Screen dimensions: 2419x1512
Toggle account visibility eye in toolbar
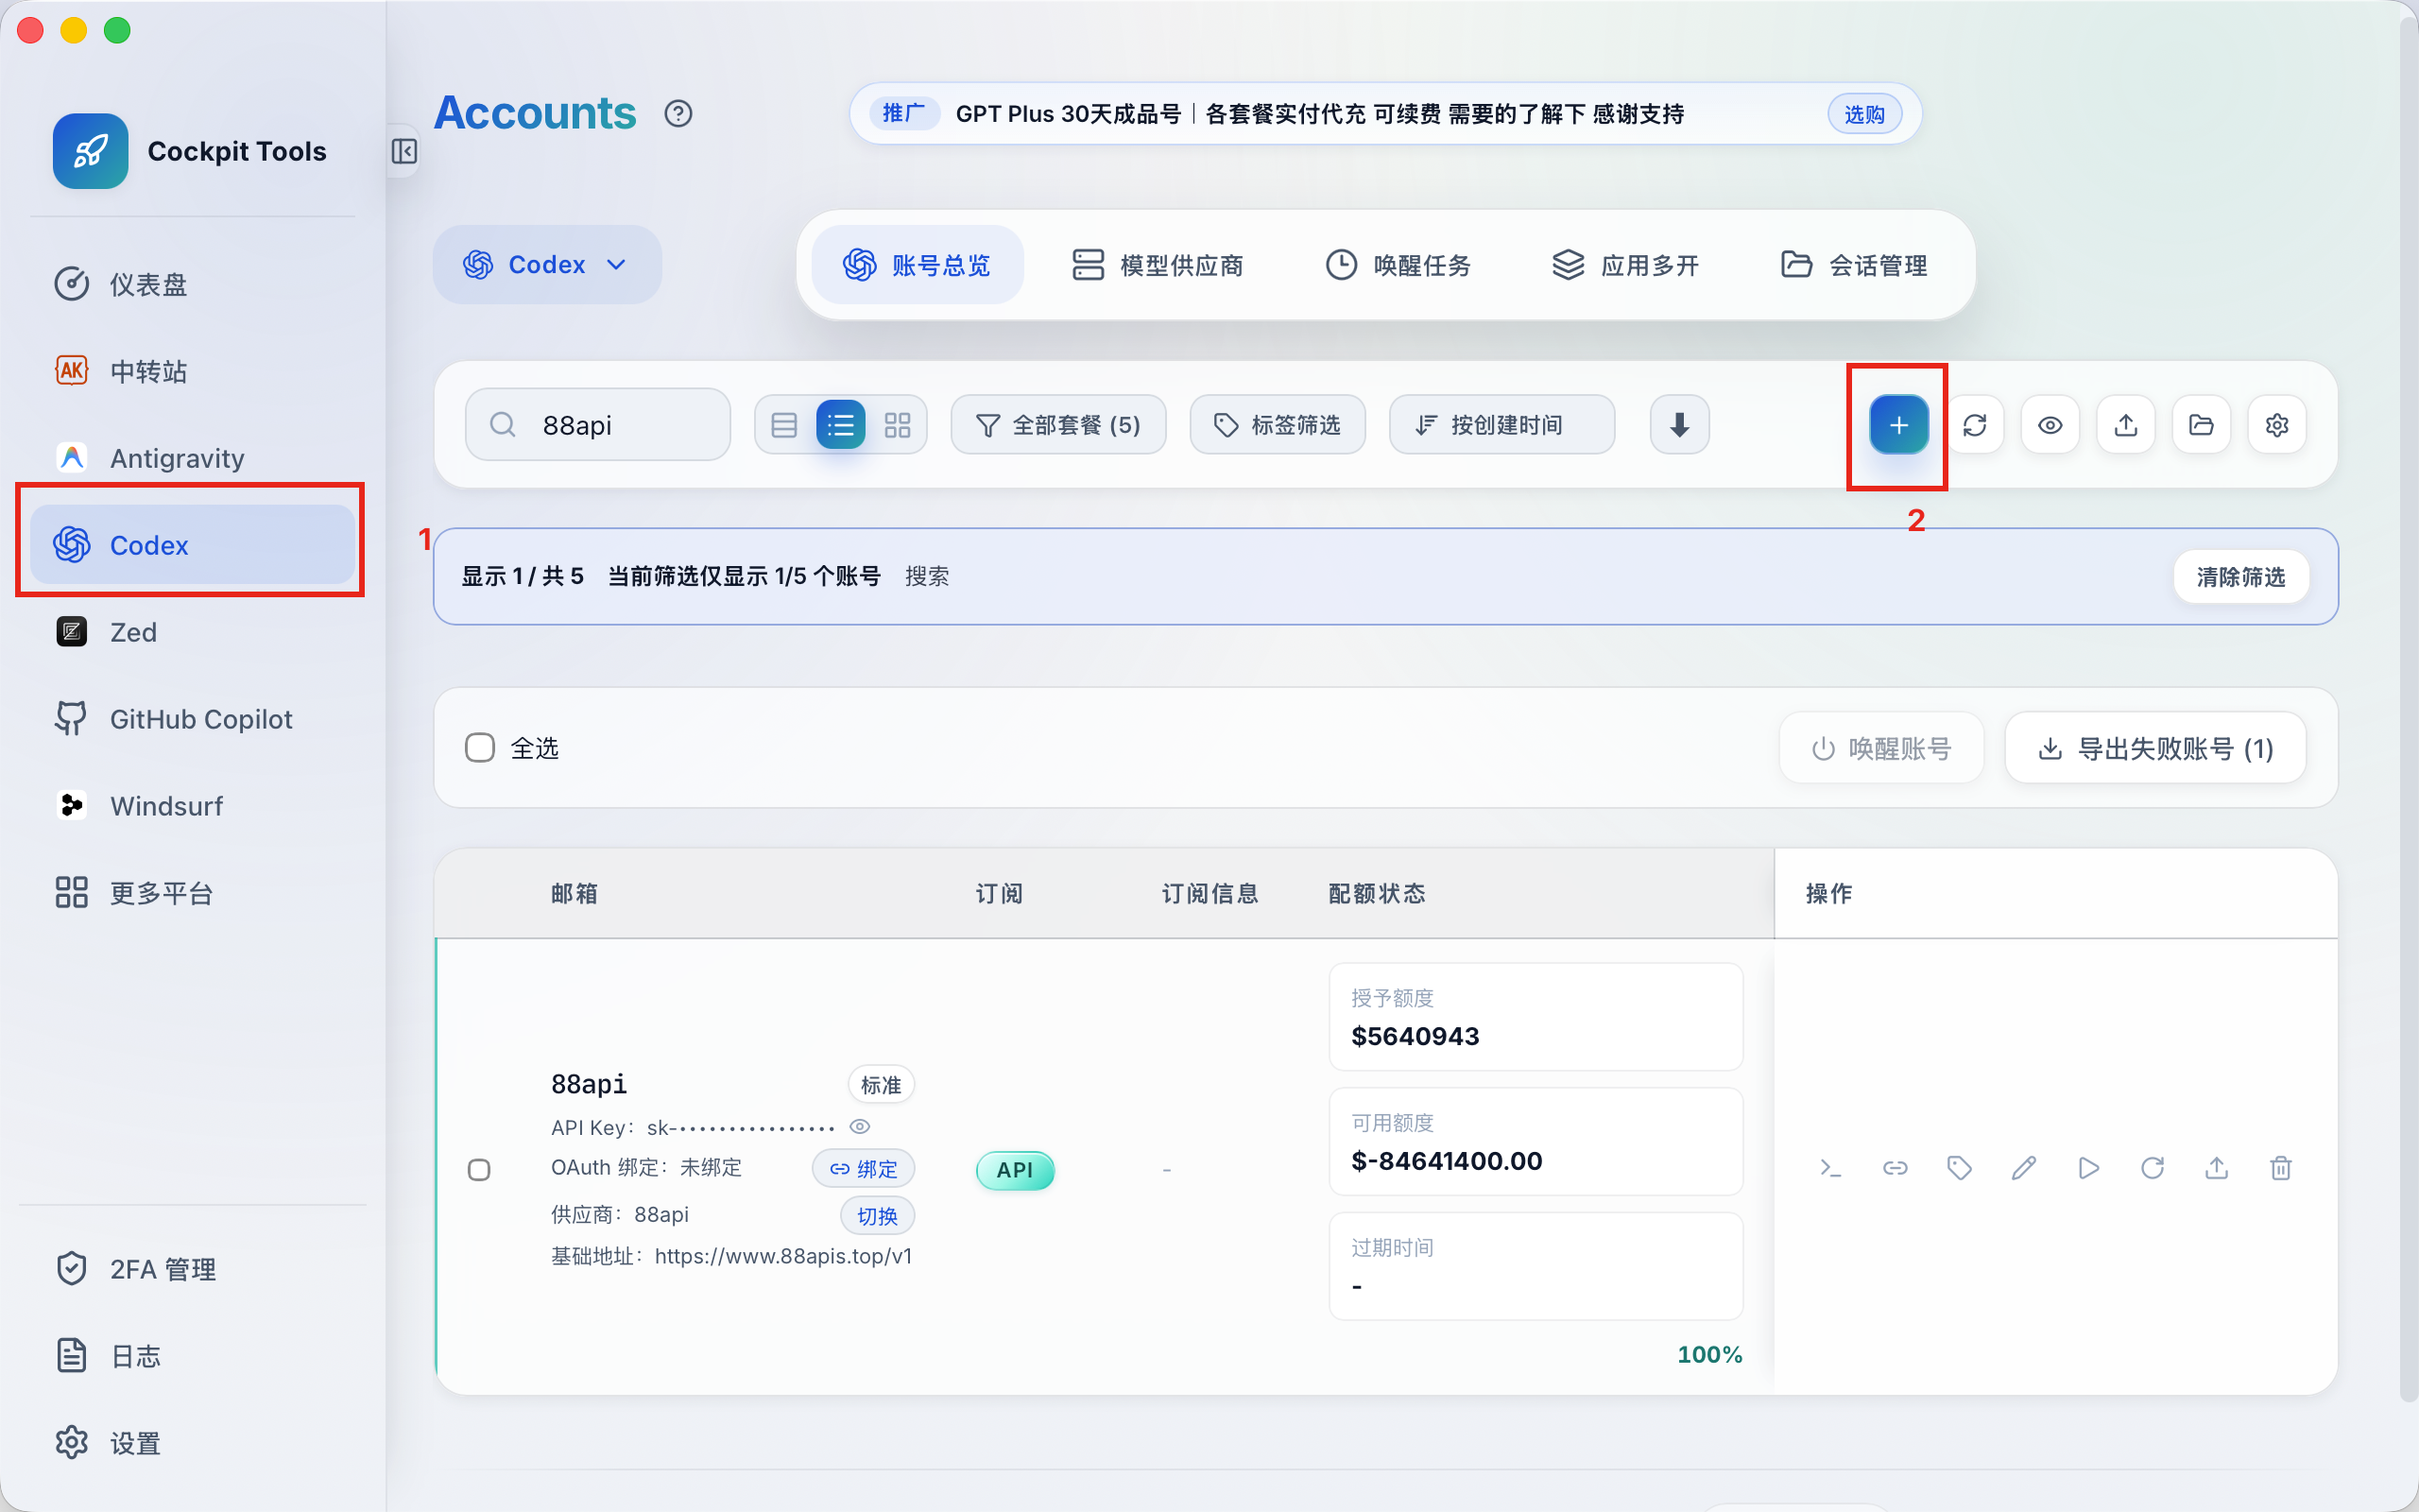click(x=2050, y=425)
